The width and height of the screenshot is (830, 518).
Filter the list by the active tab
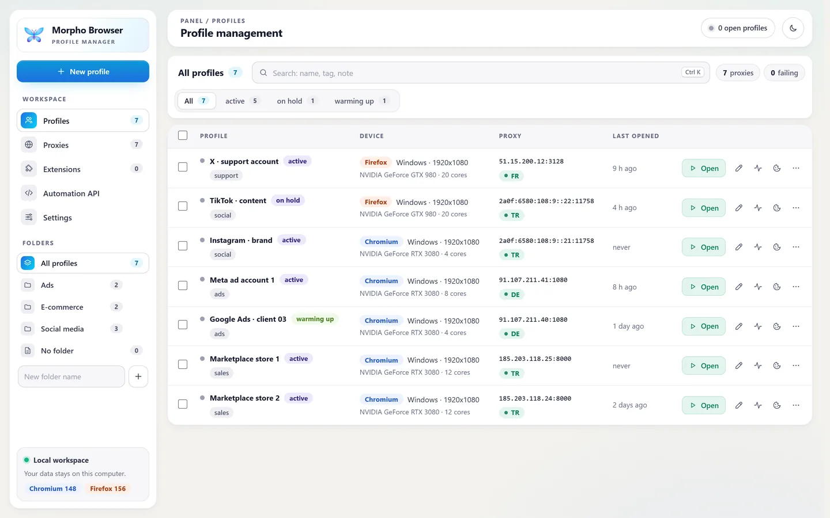point(242,101)
